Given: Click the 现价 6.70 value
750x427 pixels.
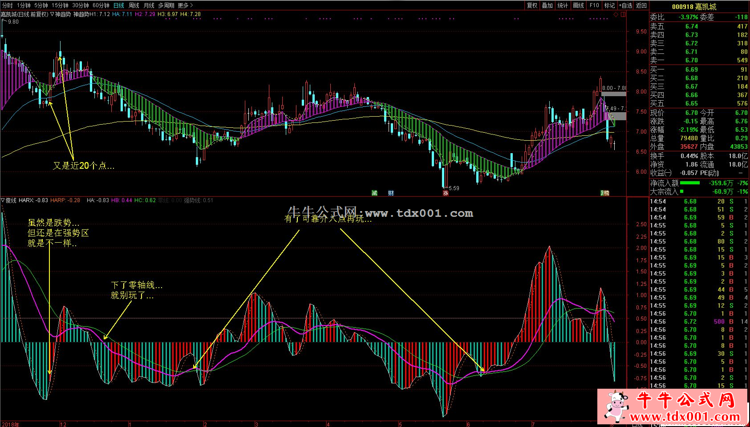Looking at the screenshot, I should coord(692,113).
